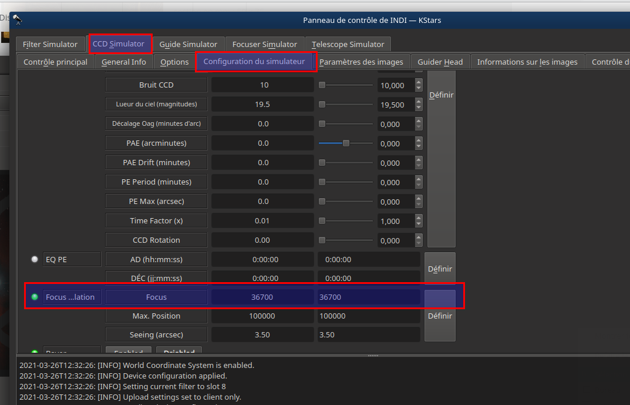The image size is (630, 405).
Task: Click the EQ PE status indicator
Action: pos(35,259)
